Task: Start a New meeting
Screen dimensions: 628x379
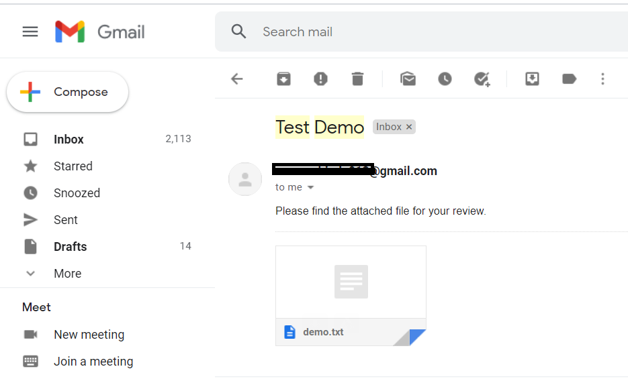Action: (x=89, y=335)
